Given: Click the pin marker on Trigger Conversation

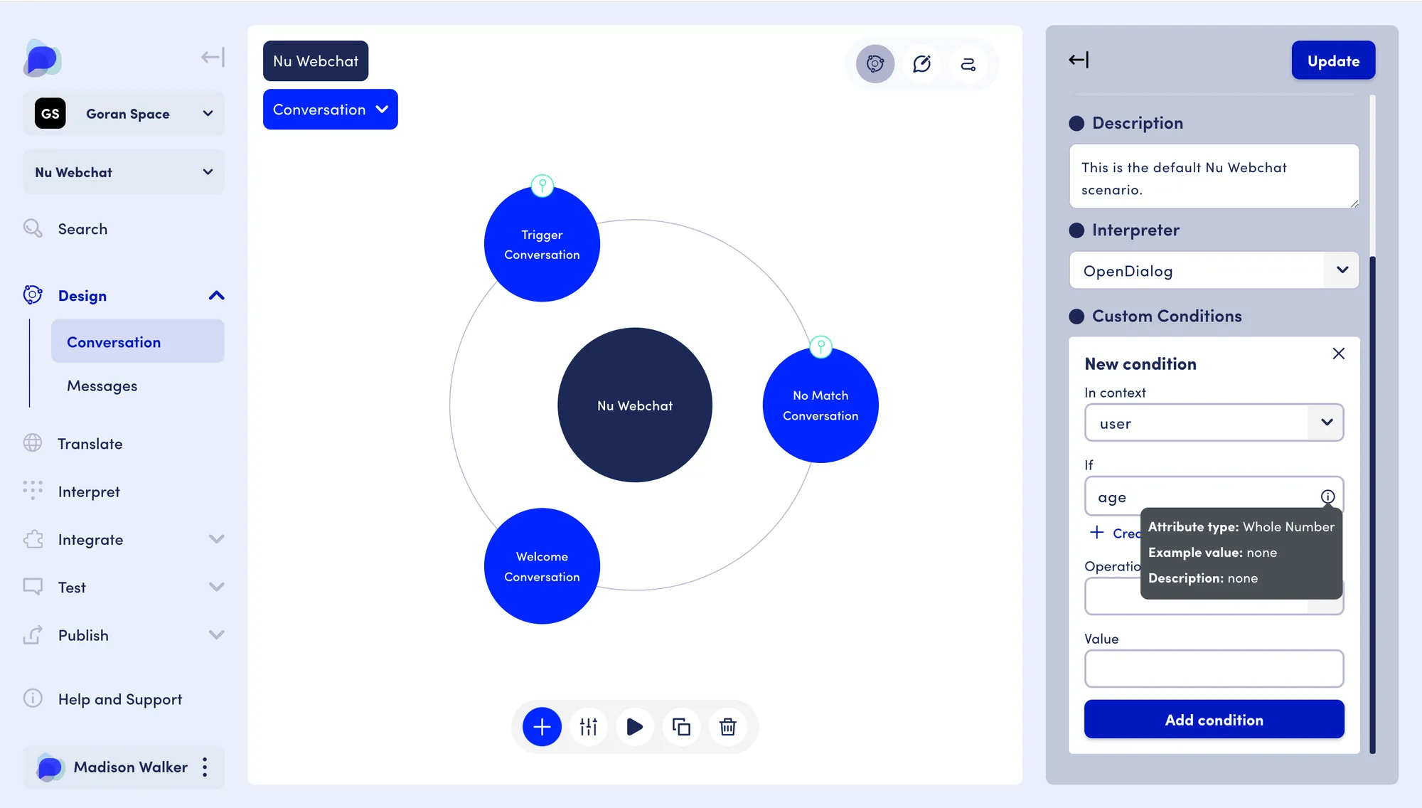Looking at the screenshot, I should coord(542,186).
